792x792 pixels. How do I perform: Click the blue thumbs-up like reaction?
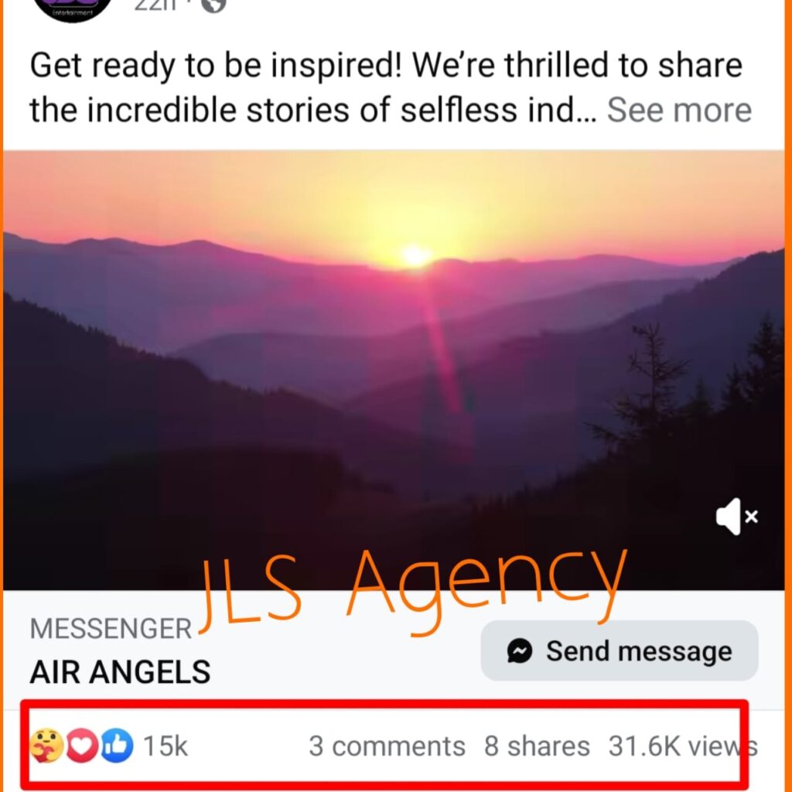click(x=118, y=746)
